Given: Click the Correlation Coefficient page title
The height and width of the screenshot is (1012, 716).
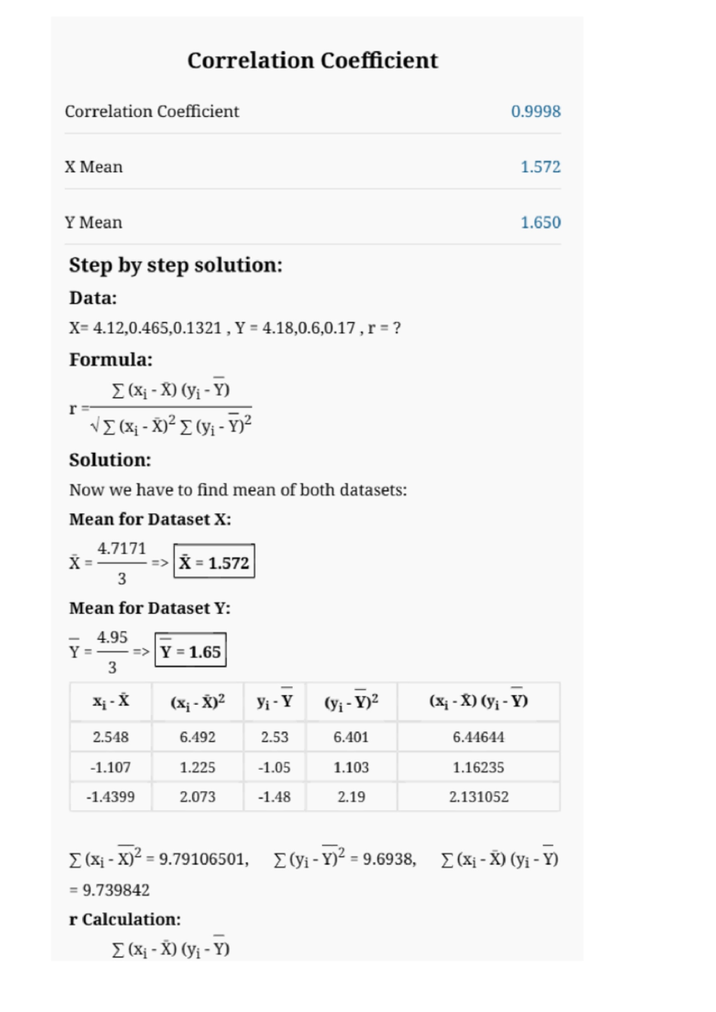Looking at the screenshot, I should tap(313, 60).
